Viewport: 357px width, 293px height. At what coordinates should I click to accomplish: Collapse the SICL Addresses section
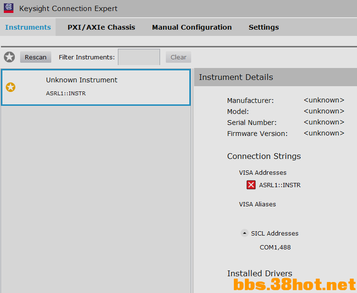tap(244, 233)
